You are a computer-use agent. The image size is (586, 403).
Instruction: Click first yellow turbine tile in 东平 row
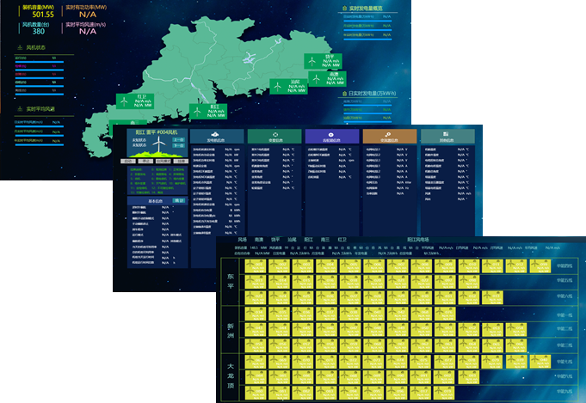click(x=256, y=266)
